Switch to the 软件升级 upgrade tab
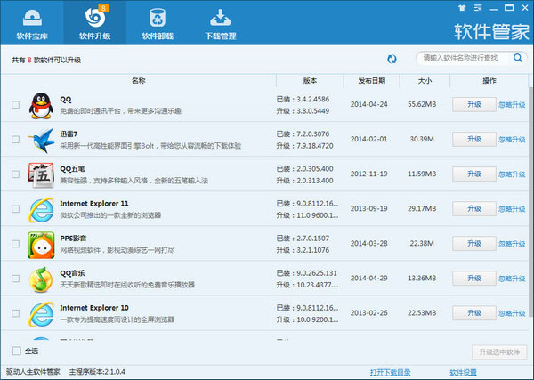The image size is (534, 380). tap(95, 24)
